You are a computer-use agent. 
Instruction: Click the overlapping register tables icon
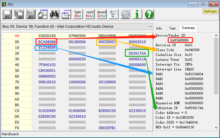(x=66, y=14)
